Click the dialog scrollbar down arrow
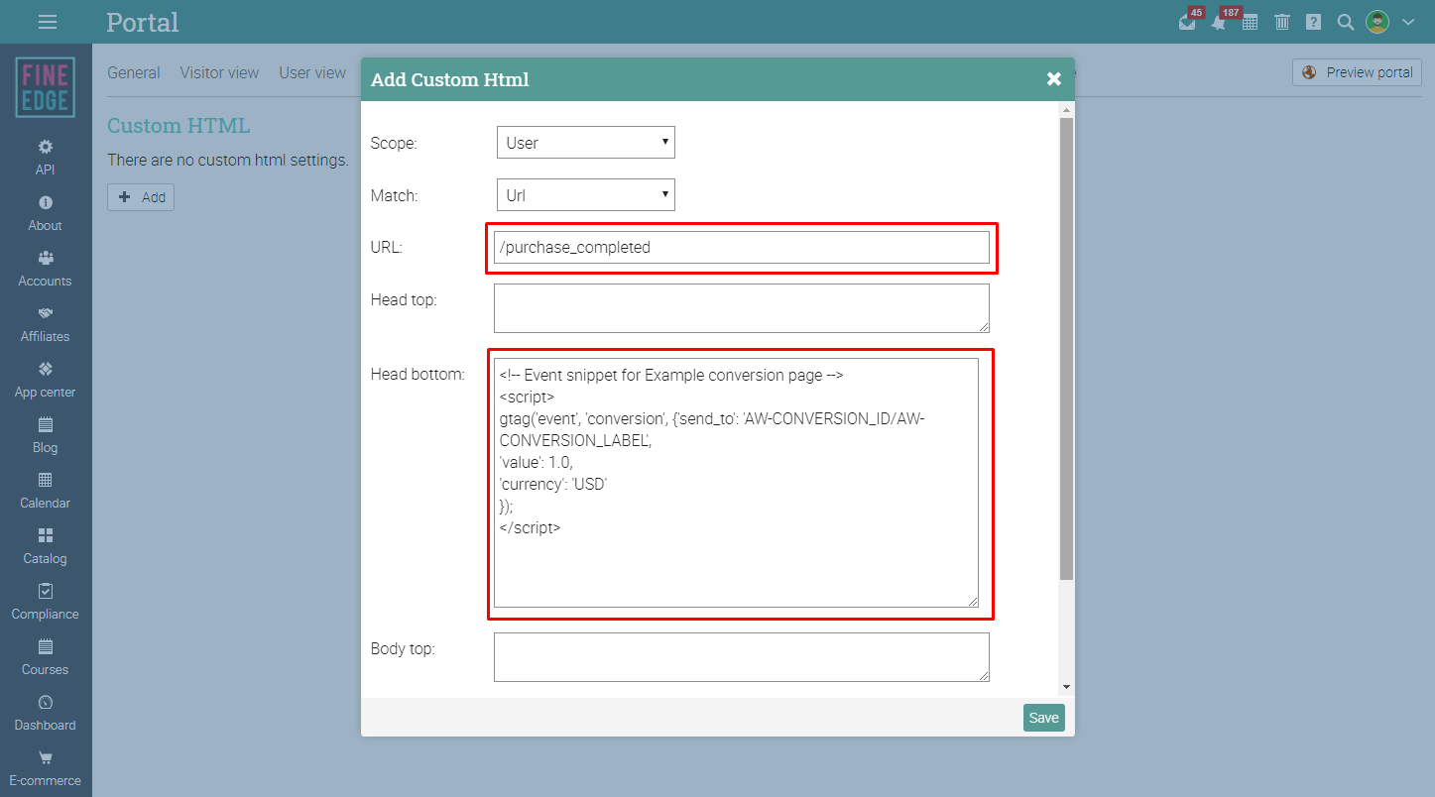Image resolution: width=1435 pixels, height=797 pixels. (1066, 687)
